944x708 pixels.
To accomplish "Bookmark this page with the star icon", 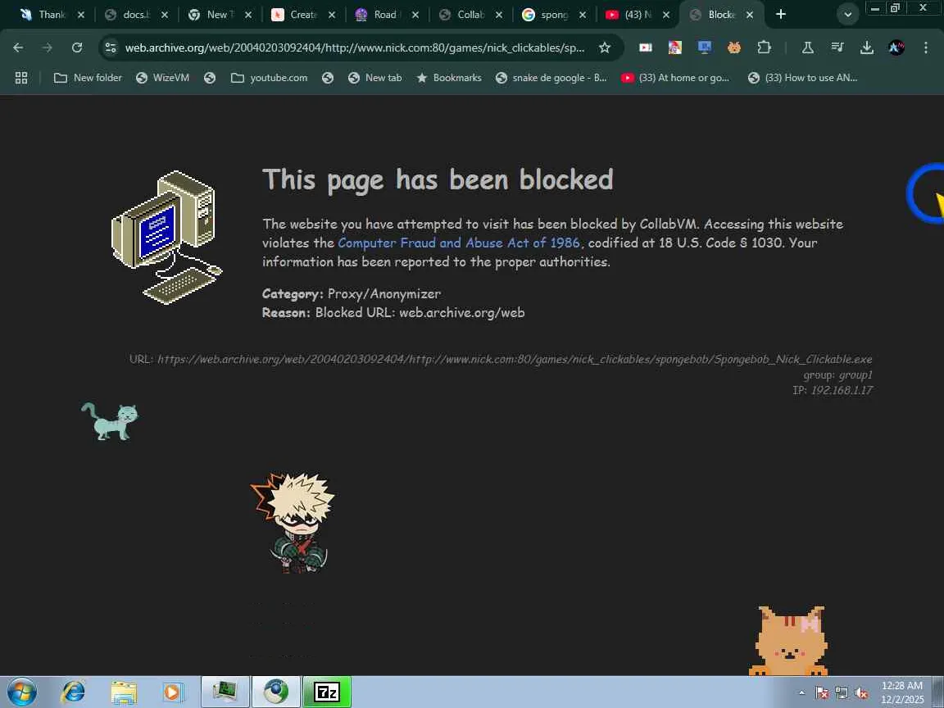I will tap(605, 48).
